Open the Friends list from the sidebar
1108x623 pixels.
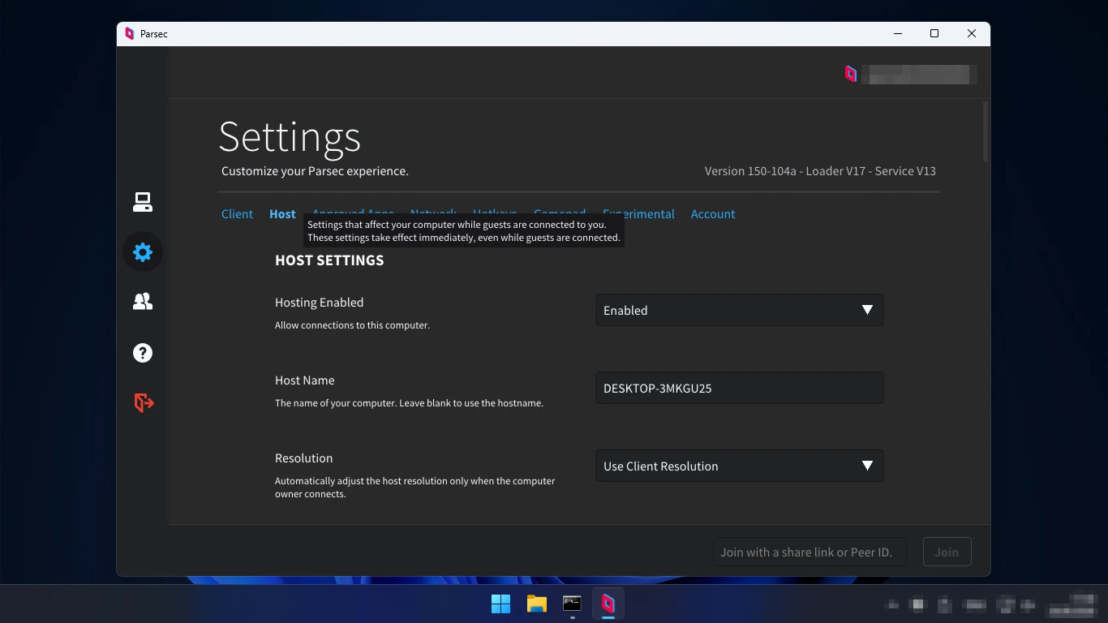pyautogui.click(x=143, y=302)
